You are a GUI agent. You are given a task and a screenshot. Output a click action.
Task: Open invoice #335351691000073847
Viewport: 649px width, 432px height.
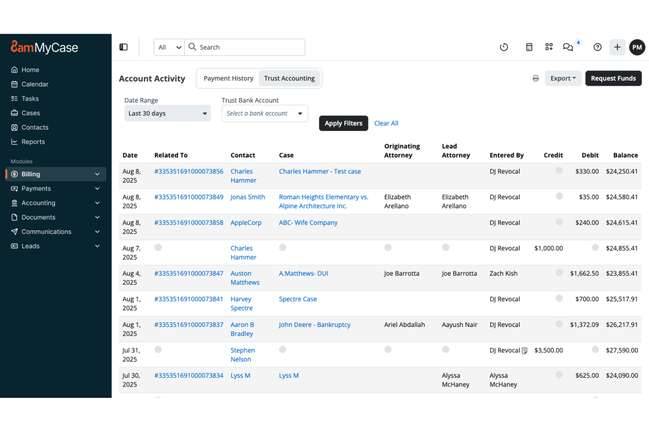coord(189,274)
